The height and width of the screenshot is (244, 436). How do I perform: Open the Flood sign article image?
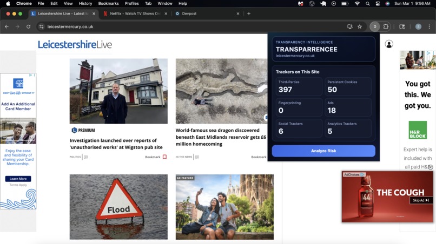[118, 207]
